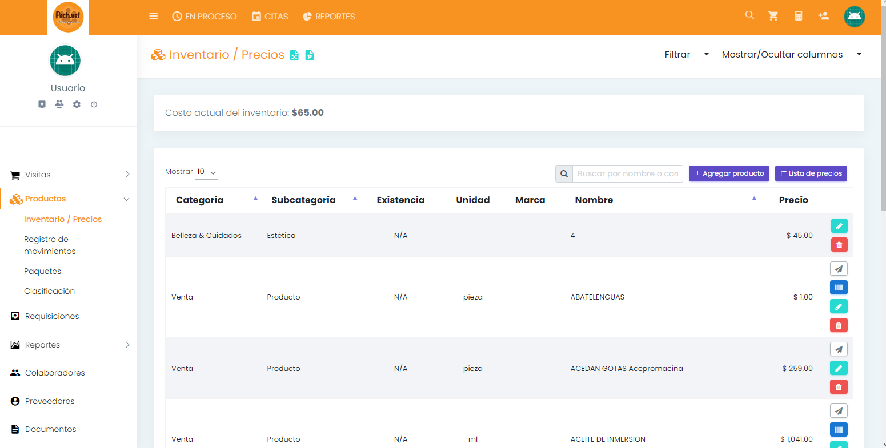Open settings gear icon under Usuario
The image size is (886, 448).
77,104
